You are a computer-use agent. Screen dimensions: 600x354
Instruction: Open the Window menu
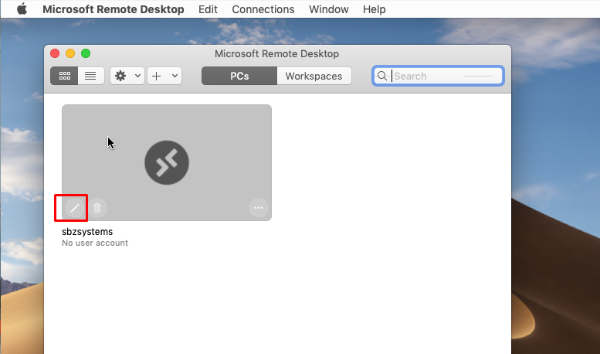pyautogui.click(x=329, y=9)
